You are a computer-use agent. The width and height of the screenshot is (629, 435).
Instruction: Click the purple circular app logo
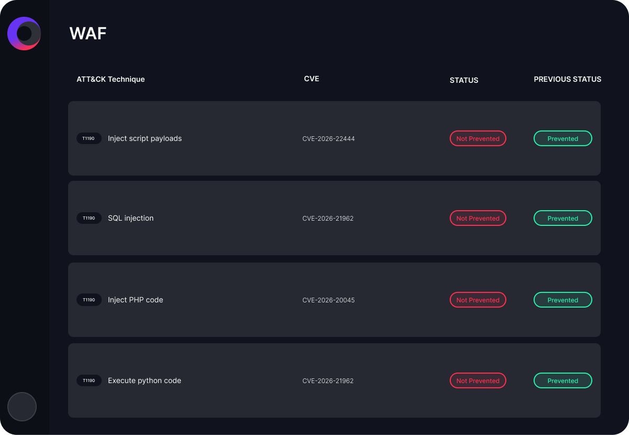[24, 34]
